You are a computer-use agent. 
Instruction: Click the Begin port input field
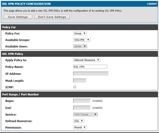coord(82,101)
